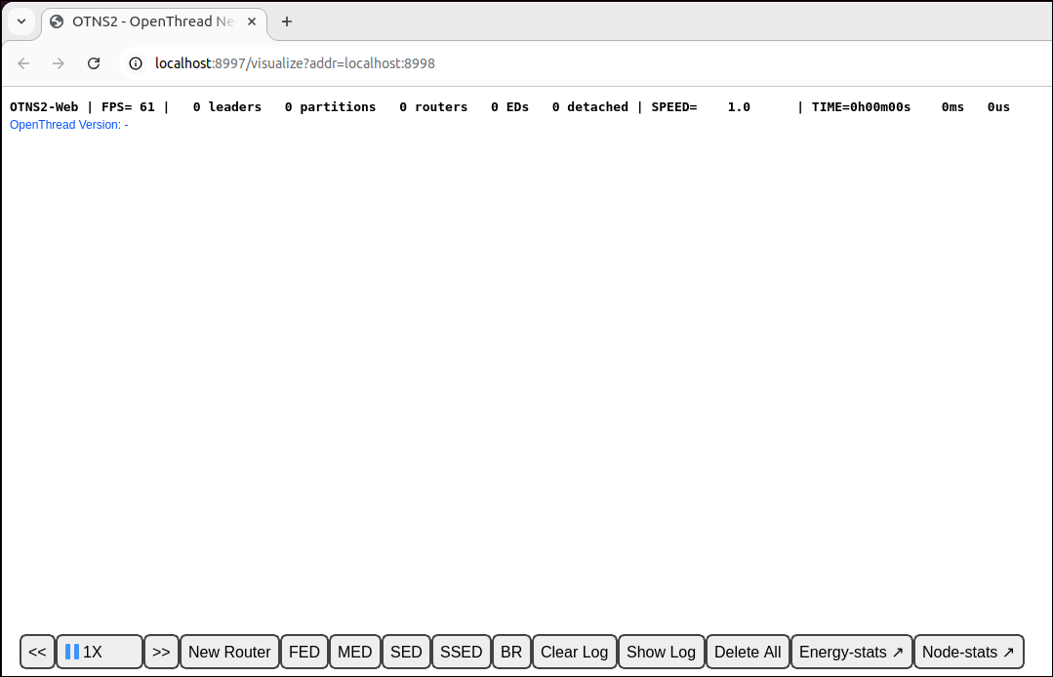
Task: Pause the simulation via the 1X pause control
Action: (x=99, y=652)
